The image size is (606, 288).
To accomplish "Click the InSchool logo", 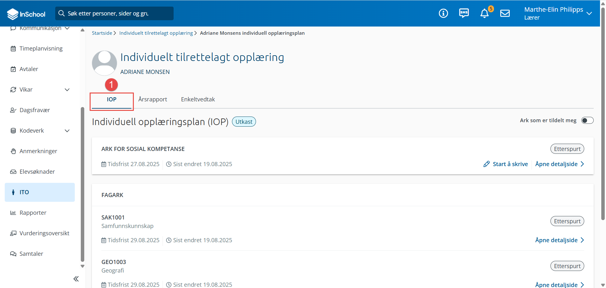I will pyautogui.click(x=26, y=14).
